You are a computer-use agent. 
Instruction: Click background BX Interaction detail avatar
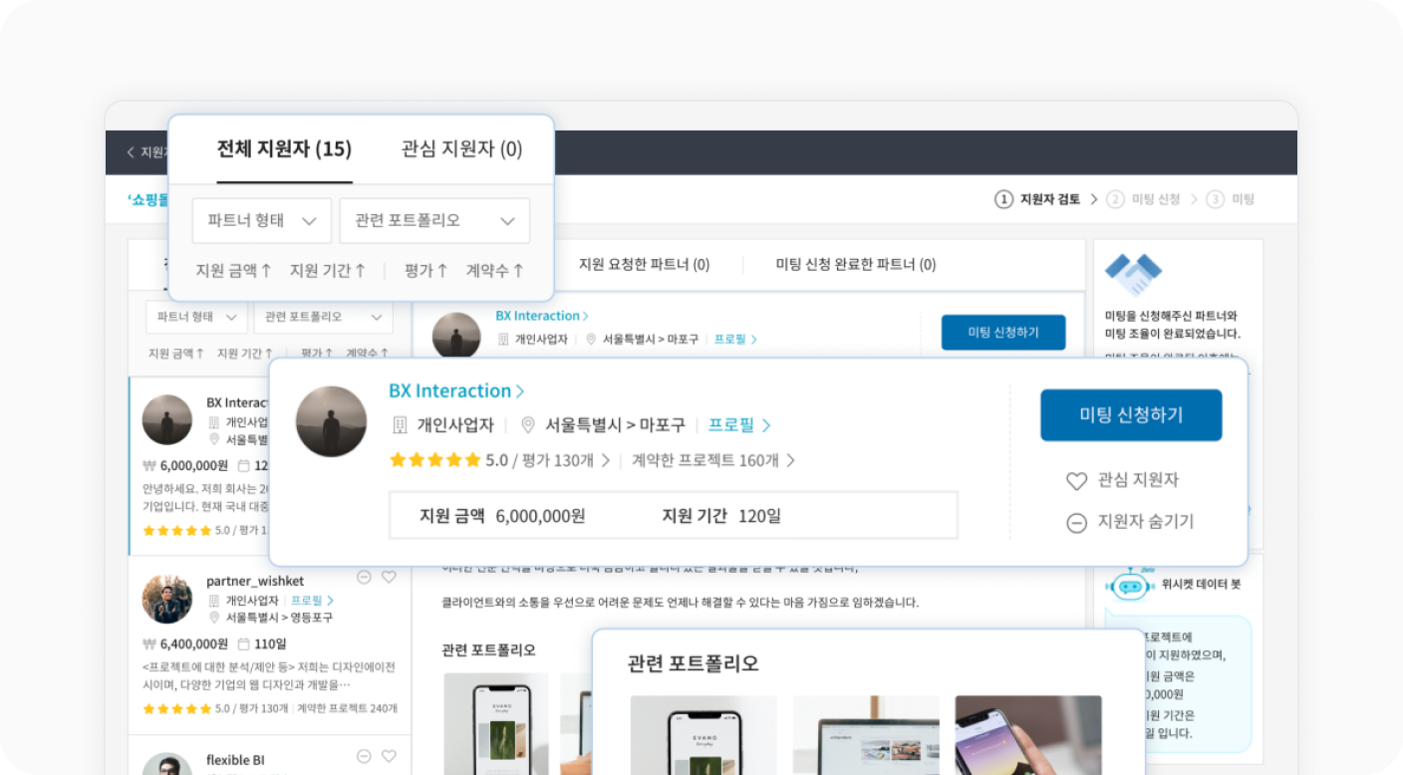point(456,336)
